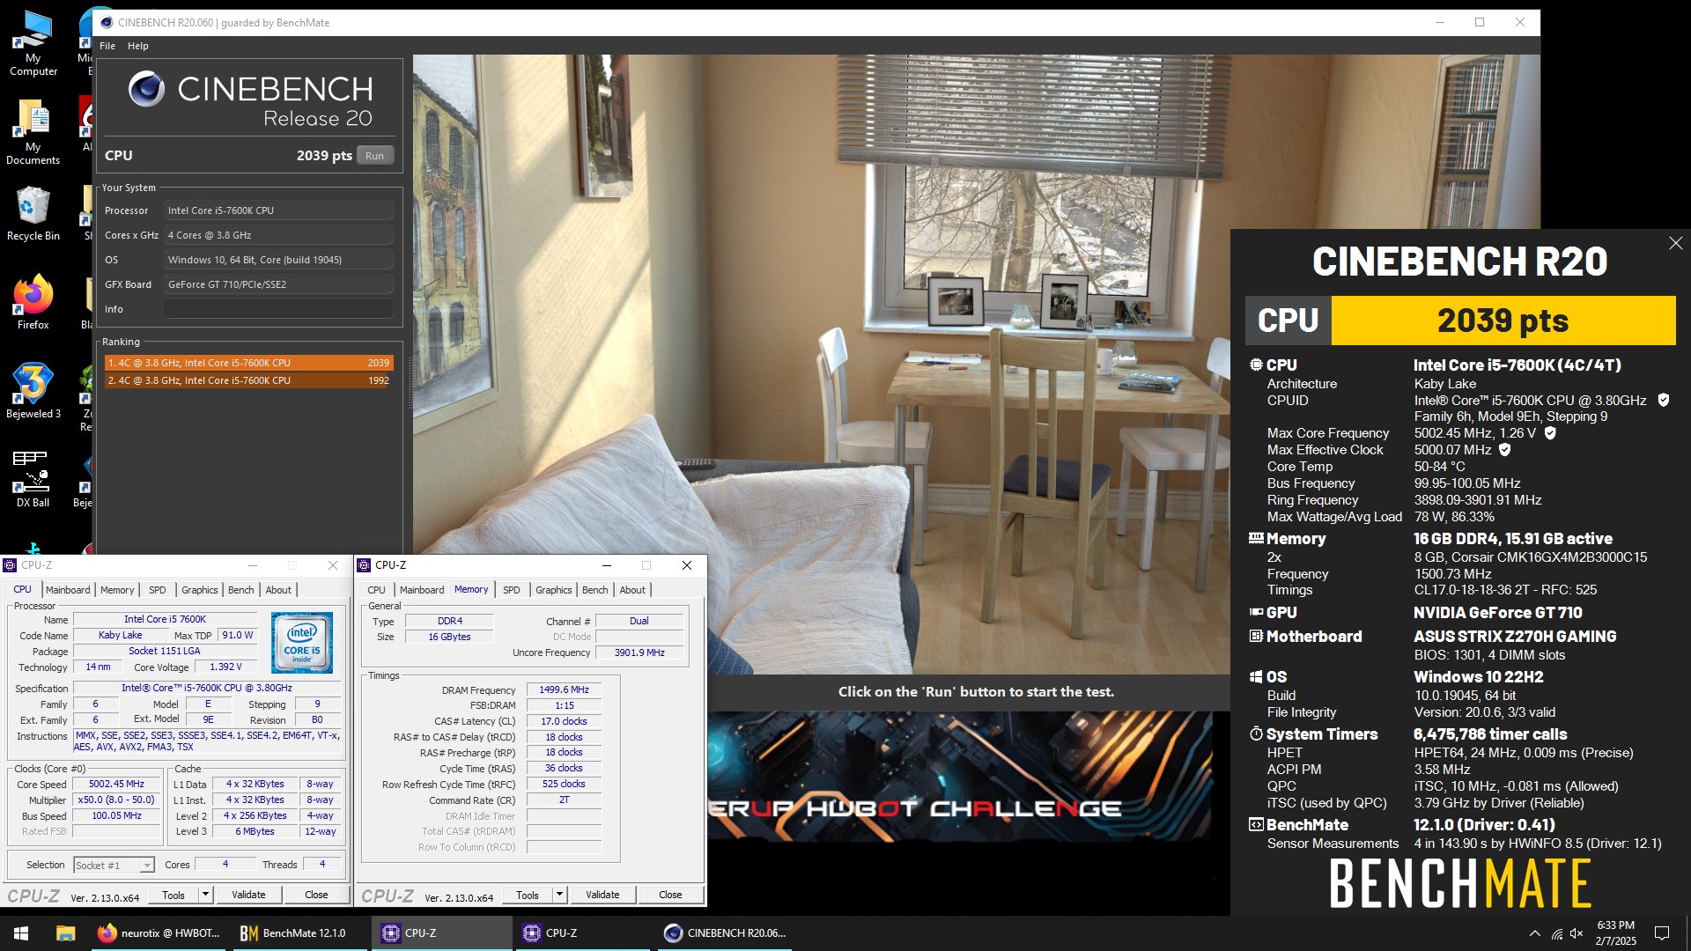Switch to BenchMate 12.1.0 taskbar item
The image size is (1691, 951).
click(x=299, y=933)
